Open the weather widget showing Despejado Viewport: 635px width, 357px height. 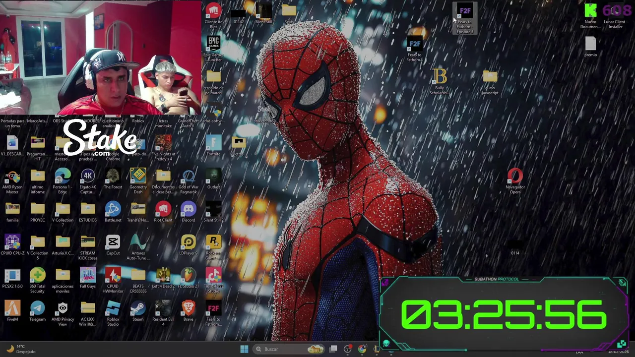pyautogui.click(x=20, y=349)
